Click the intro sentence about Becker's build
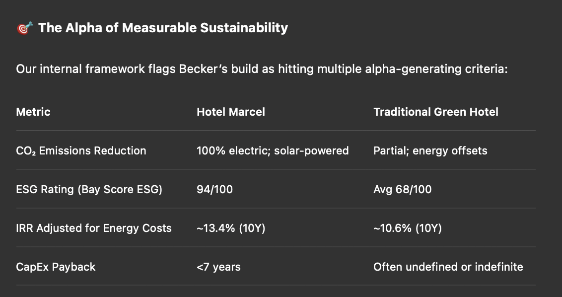This screenshot has width=562, height=297. click(262, 69)
